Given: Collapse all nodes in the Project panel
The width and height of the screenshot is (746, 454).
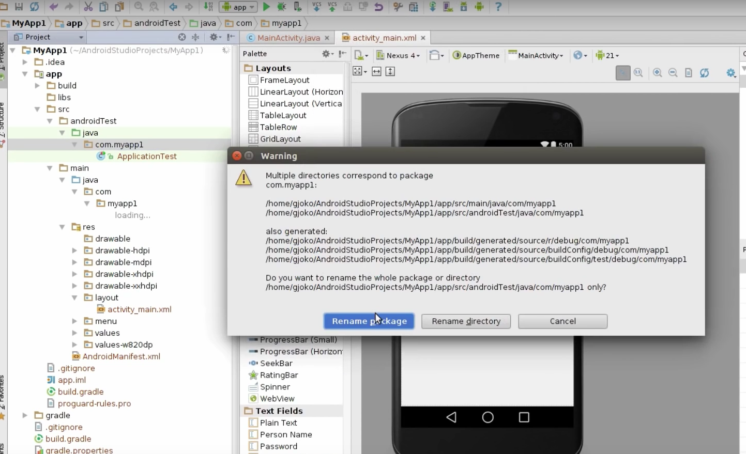Looking at the screenshot, I should (195, 37).
